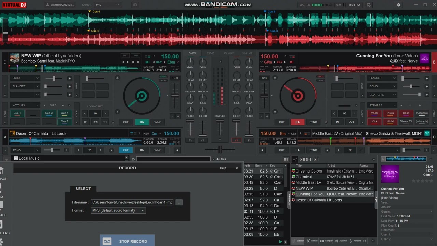
Task: Toggle the HiHat stem pad on deck B
Action: click(390, 121)
